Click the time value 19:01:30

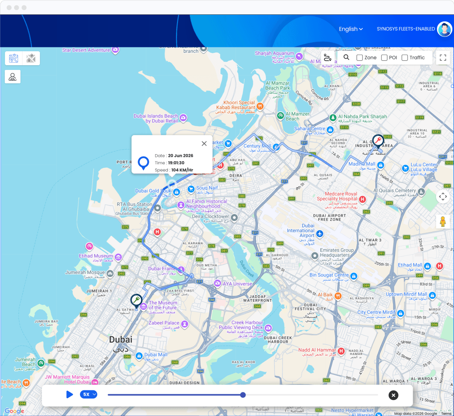pyautogui.click(x=176, y=163)
